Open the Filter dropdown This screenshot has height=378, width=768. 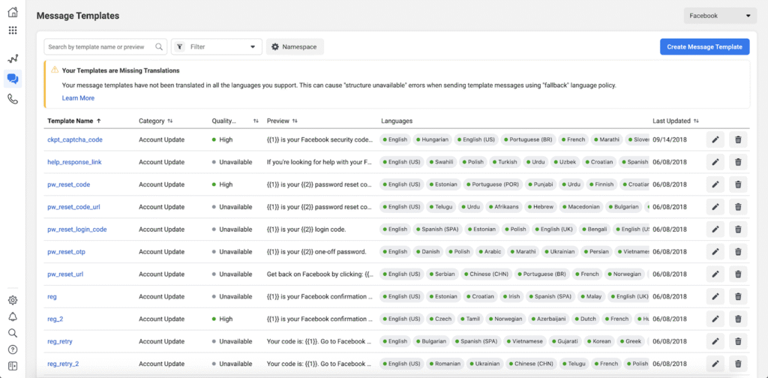(x=217, y=46)
